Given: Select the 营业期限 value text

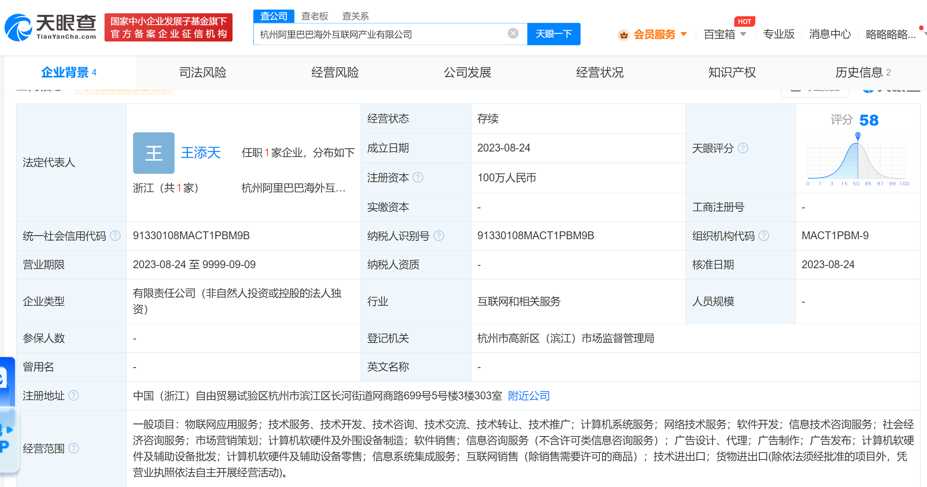Looking at the screenshot, I should coord(194,265).
